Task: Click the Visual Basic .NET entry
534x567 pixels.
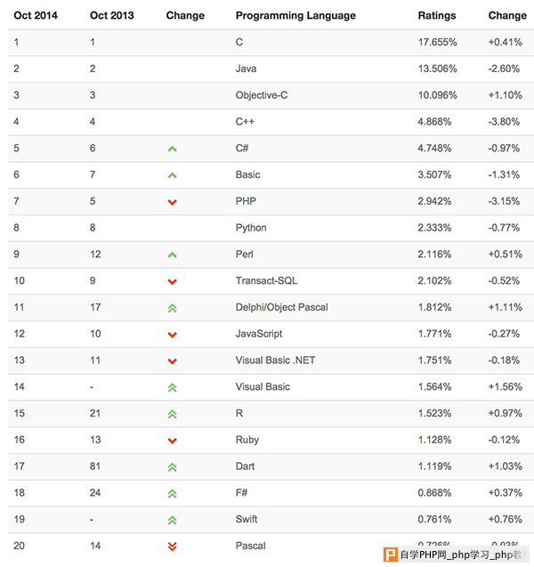Action: 275,360
